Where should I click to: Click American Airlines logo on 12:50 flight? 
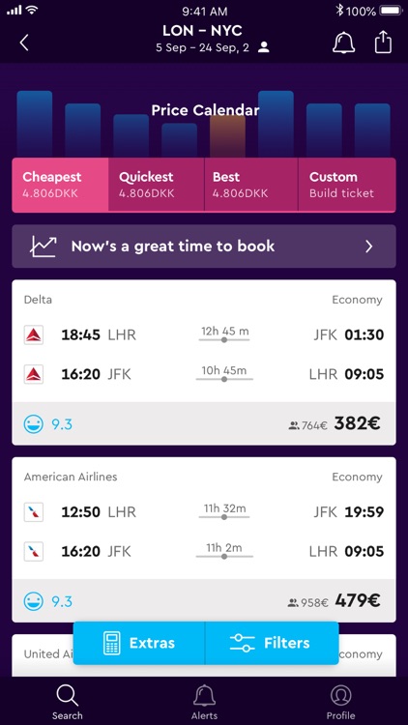[x=34, y=511]
